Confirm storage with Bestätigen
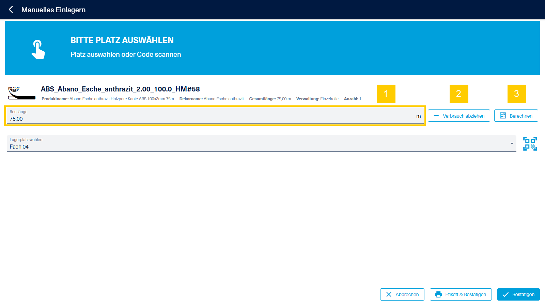 (x=518, y=294)
